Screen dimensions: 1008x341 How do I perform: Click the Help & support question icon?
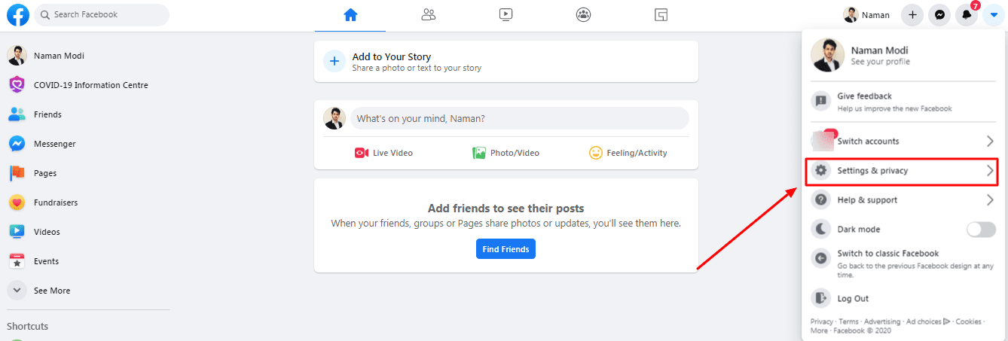(x=821, y=200)
